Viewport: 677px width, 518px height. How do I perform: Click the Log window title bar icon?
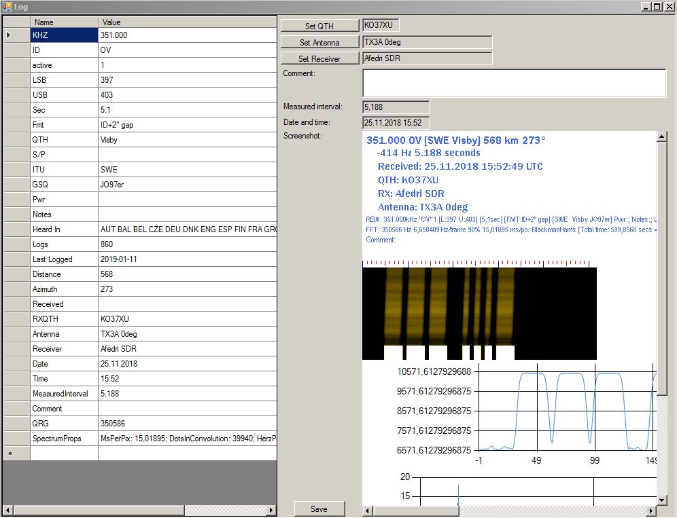(x=7, y=7)
